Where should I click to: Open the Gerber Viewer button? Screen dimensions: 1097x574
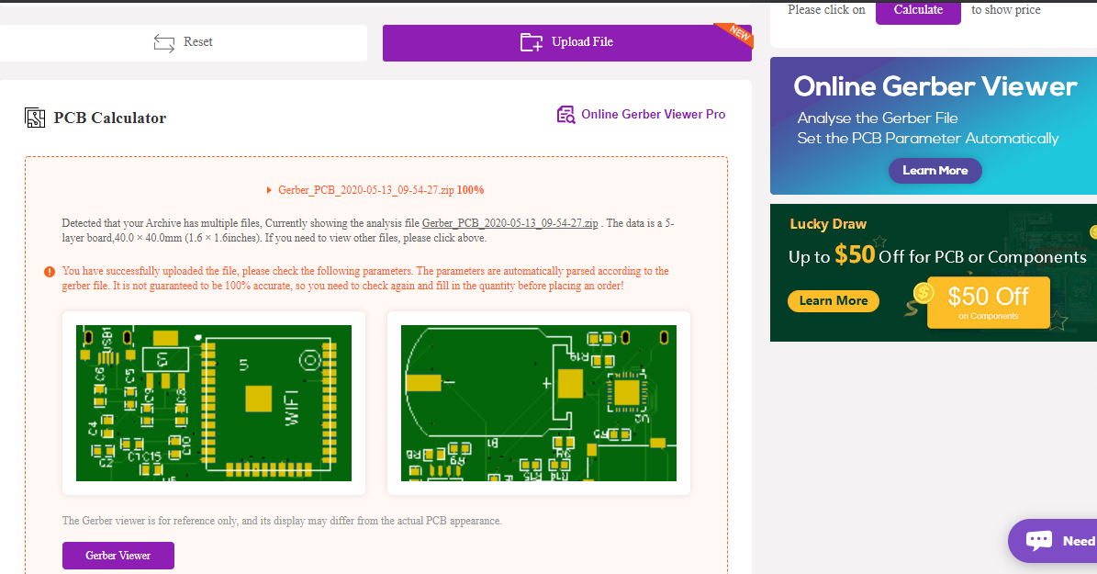click(x=118, y=556)
